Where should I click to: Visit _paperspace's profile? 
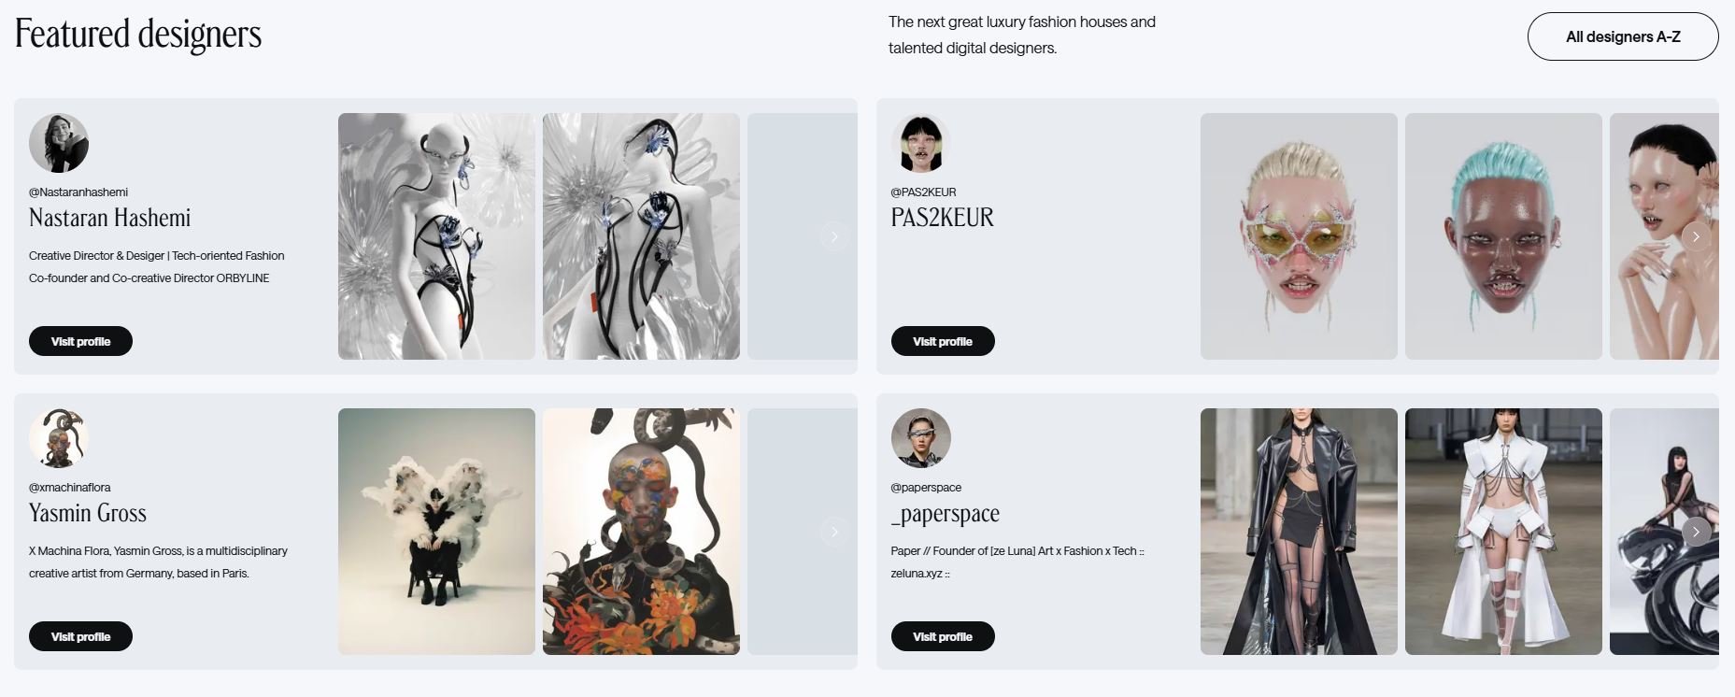click(942, 636)
